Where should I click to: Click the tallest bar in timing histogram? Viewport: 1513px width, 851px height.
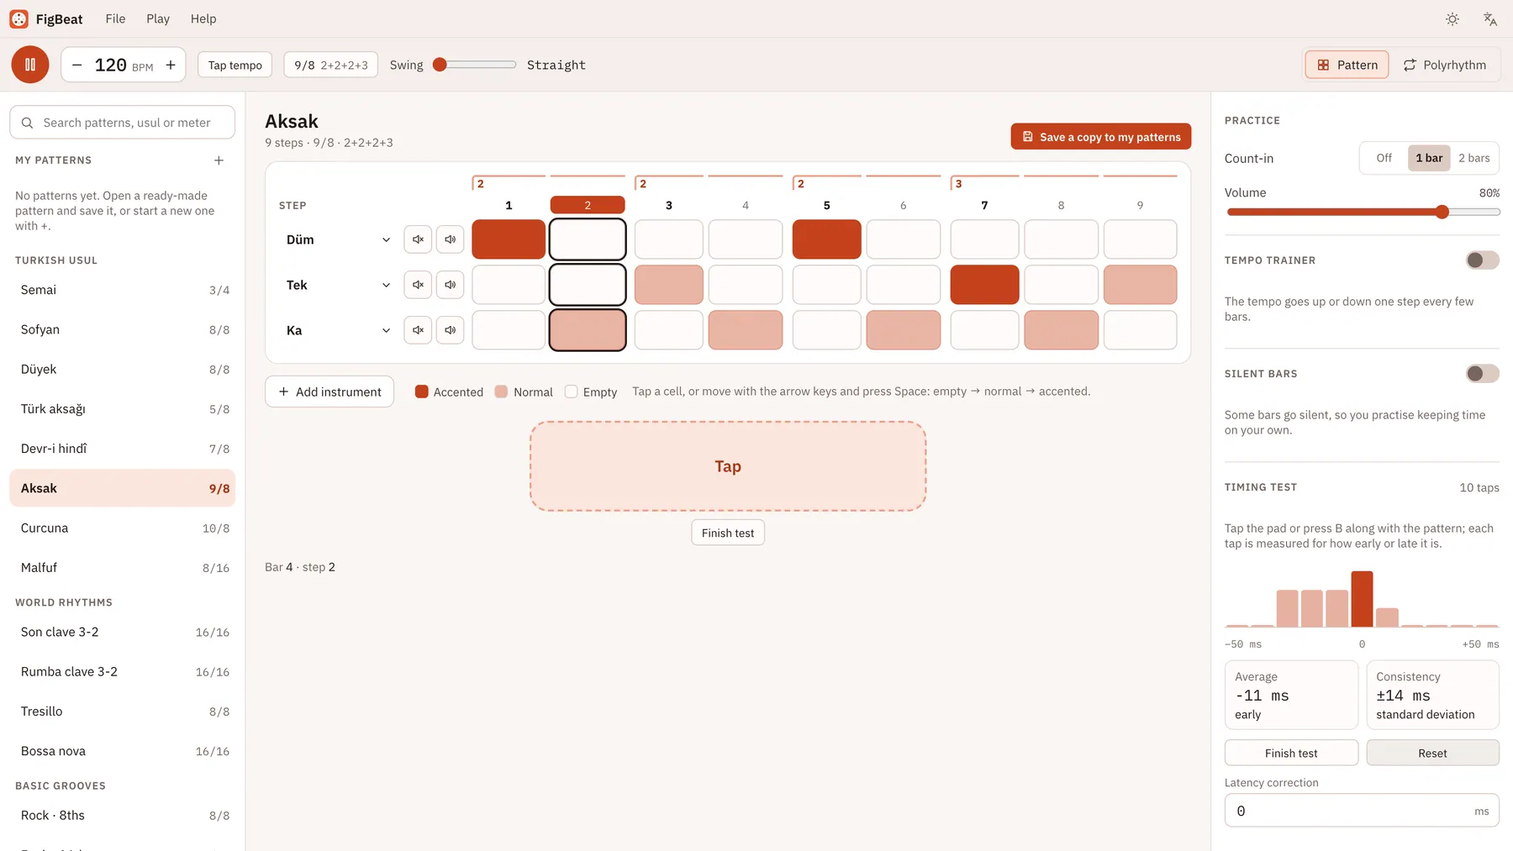pos(1363,599)
